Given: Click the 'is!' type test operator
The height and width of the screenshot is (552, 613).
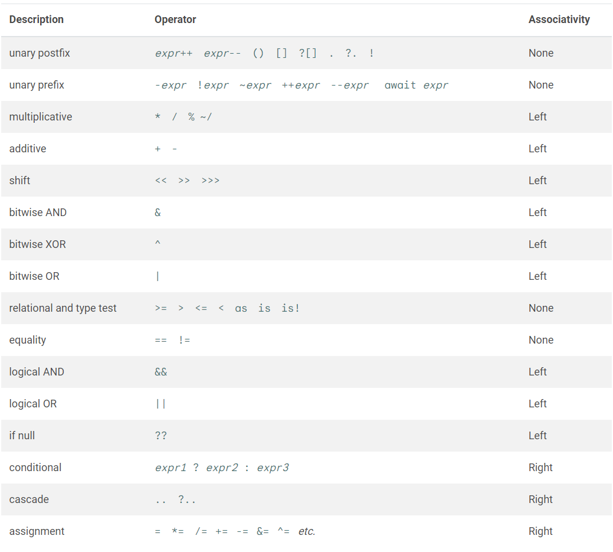Looking at the screenshot, I should coord(290,308).
